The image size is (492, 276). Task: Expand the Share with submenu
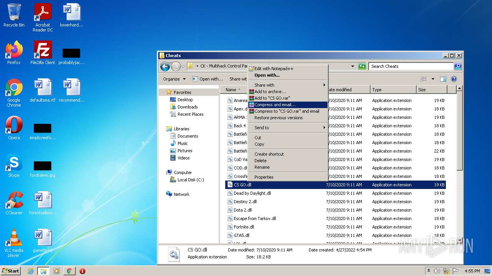tap(288, 85)
